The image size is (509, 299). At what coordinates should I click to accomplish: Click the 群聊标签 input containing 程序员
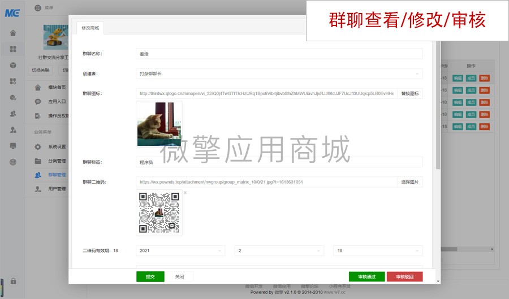[279, 162]
